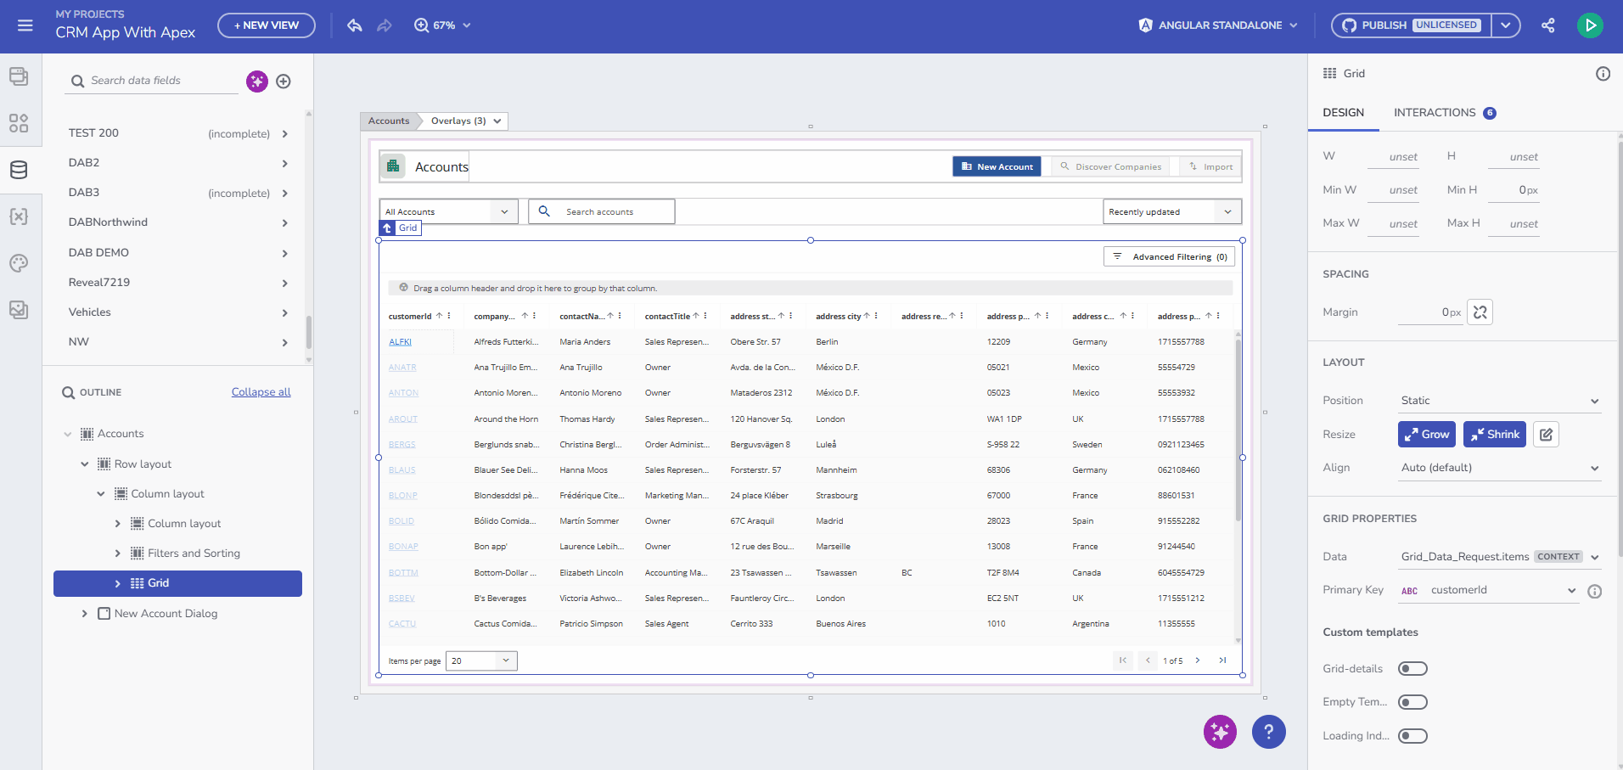
Task: Turn on the Loading Indicator toggle
Action: click(x=1412, y=736)
